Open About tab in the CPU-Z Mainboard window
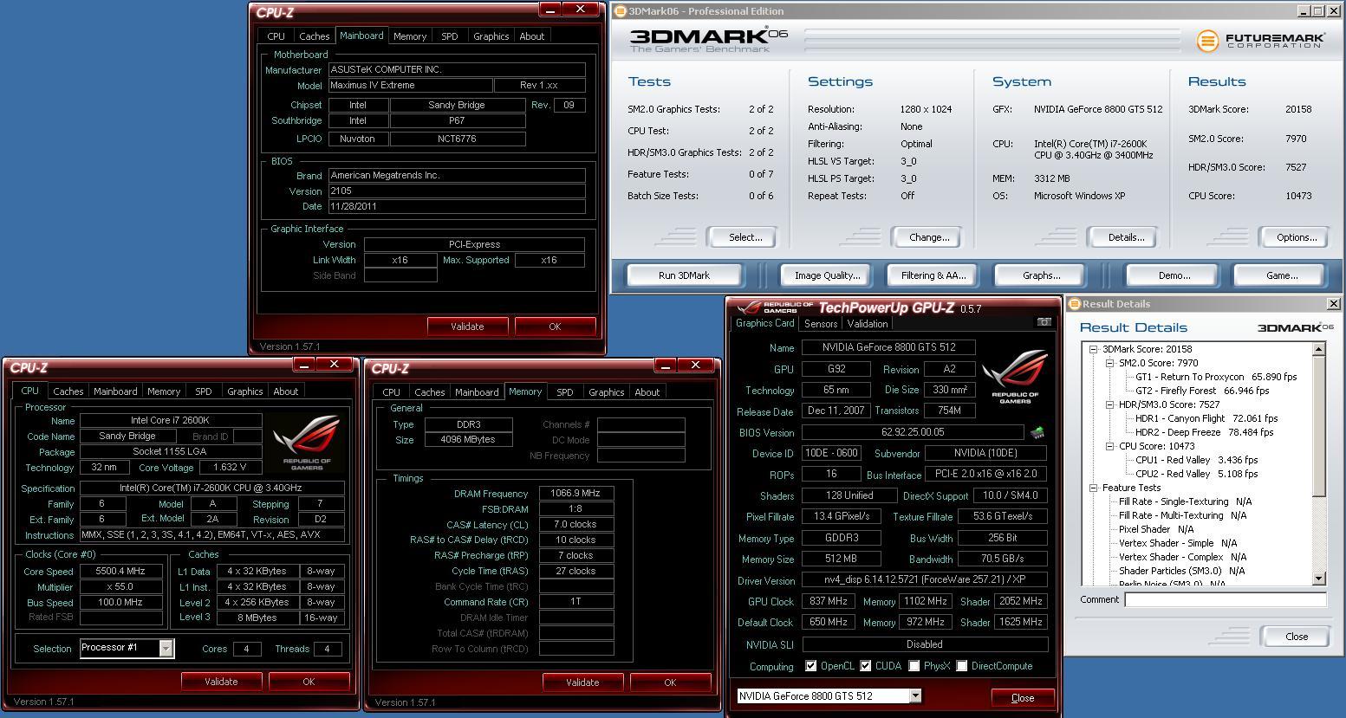1346x718 pixels. pos(531,36)
